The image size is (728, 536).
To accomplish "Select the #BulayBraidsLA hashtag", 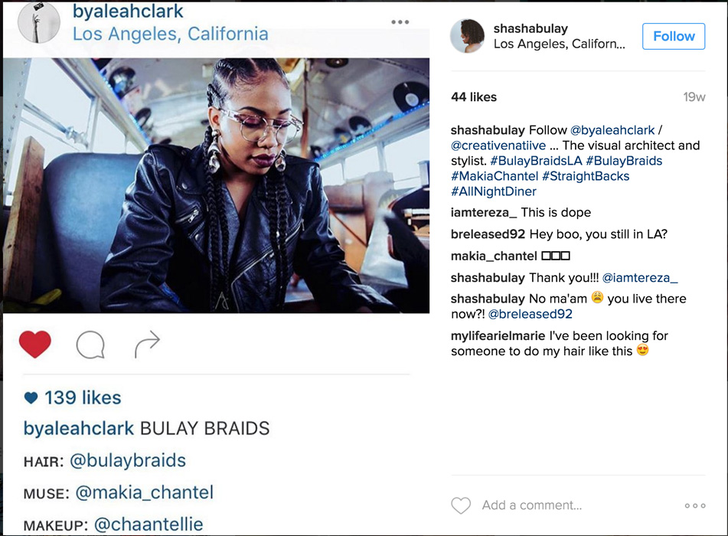I will (x=536, y=161).
